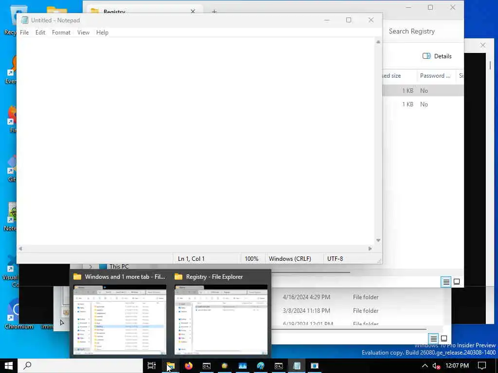Switch Registry window to details view
Image resolution: width=498 pixels, height=373 pixels.
click(x=446, y=282)
